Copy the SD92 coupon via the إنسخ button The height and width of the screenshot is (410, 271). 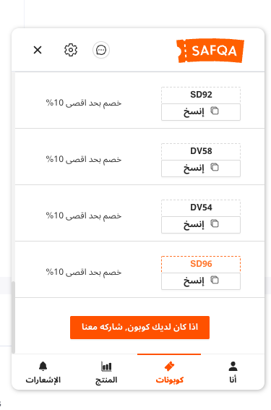click(x=201, y=112)
